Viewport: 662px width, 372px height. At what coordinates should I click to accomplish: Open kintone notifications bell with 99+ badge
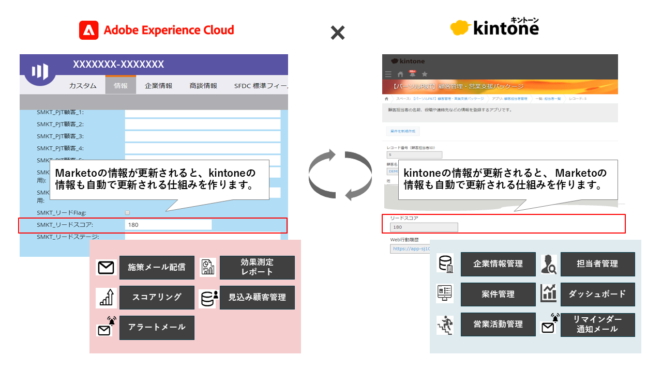pyautogui.click(x=412, y=74)
